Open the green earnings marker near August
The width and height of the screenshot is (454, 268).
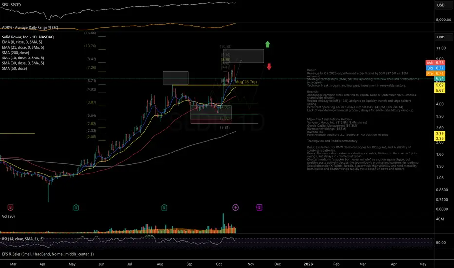[x=164, y=207]
